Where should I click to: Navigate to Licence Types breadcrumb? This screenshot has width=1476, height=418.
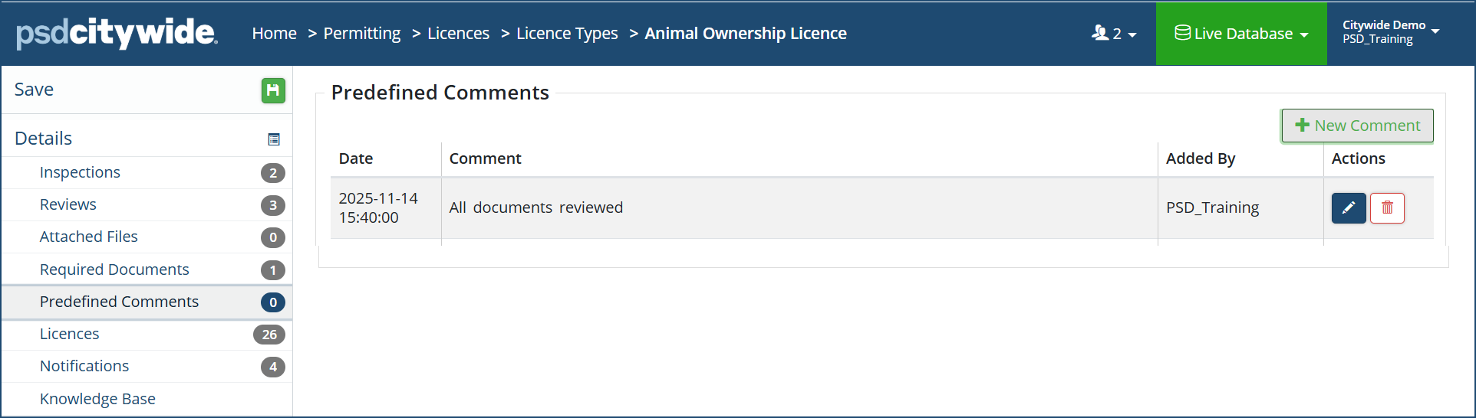click(x=567, y=34)
